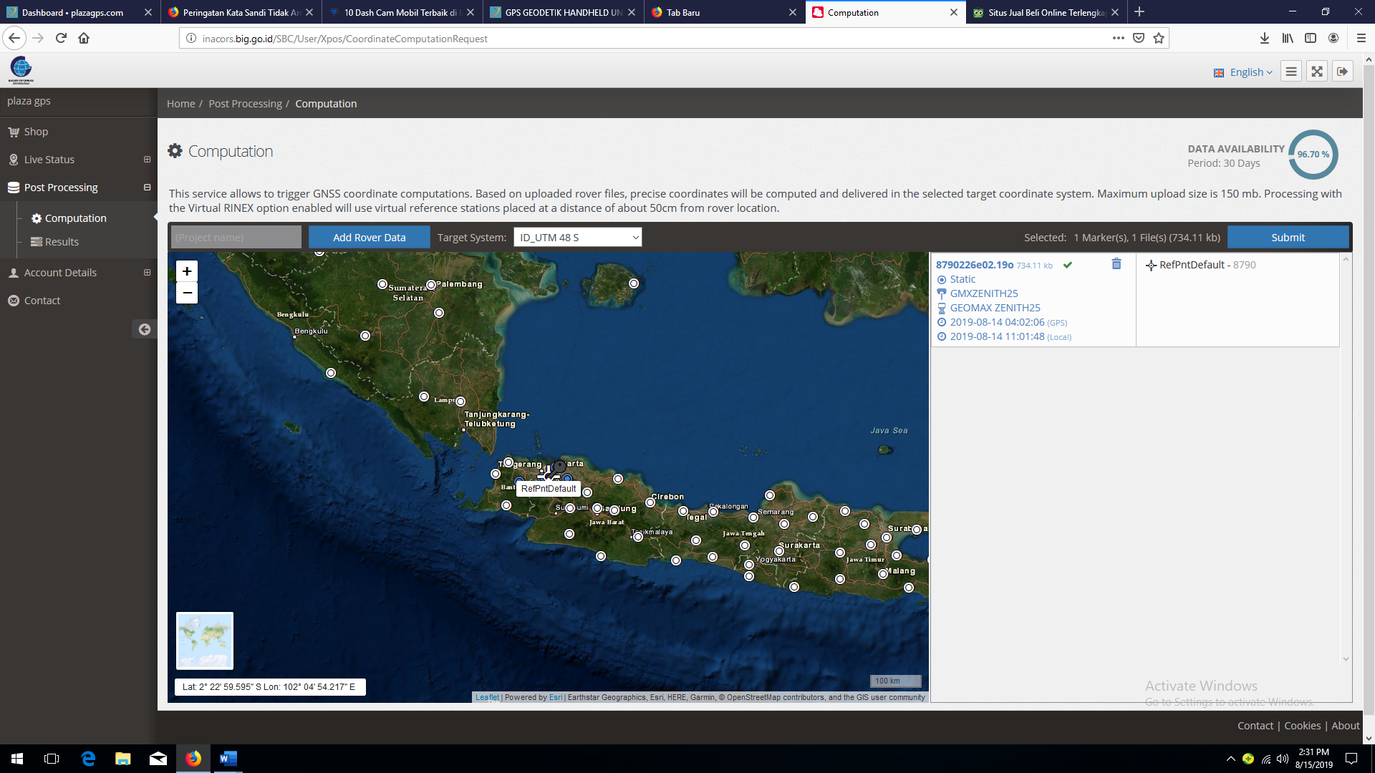Viewport: 1375px width, 773px height.
Task: Collapse the sidebar with arrow icon
Action: pos(145,329)
